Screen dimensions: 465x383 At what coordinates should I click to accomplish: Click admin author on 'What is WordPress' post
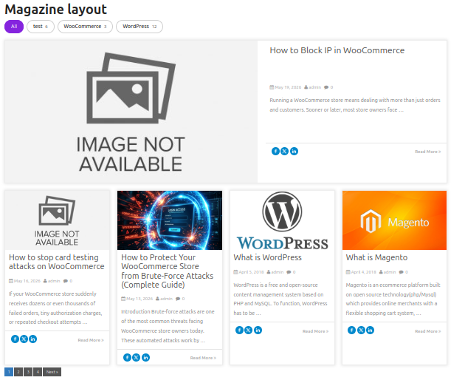(278, 272)
